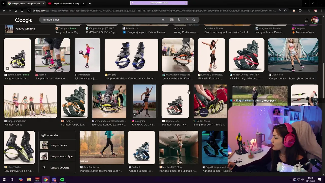Open the Aydin.nl Jumping Shoes image

tap(52, 55)
